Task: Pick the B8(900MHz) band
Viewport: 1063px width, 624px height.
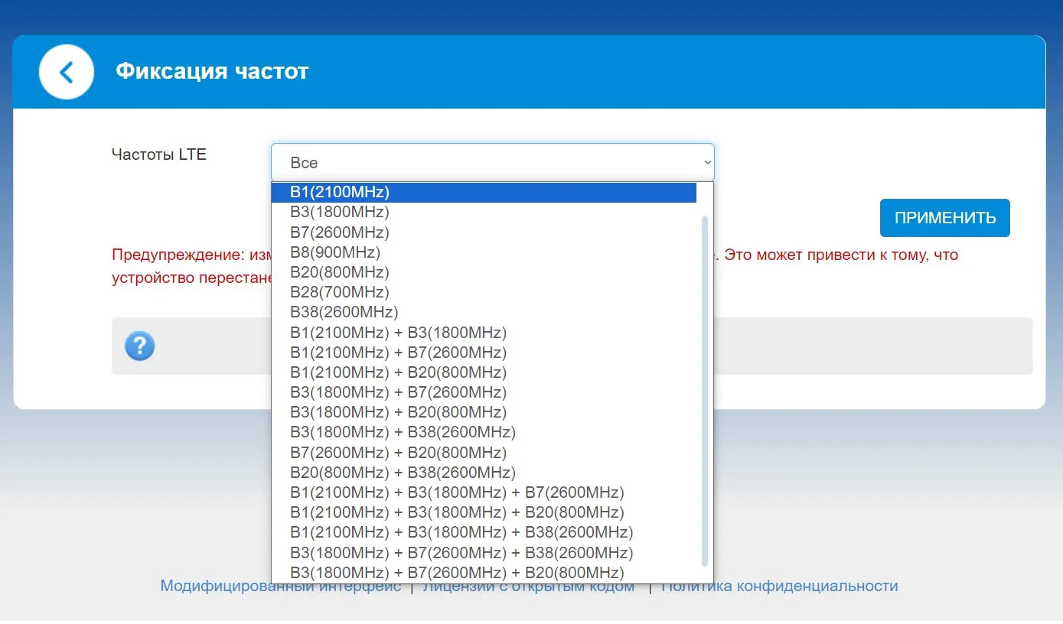Action: (x=335, y=252)
